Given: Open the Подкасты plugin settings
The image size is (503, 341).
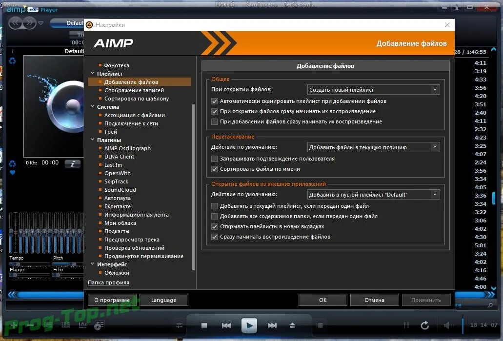Looking at the screenshot, I should pos(117,231).
